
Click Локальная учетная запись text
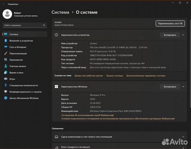click(26, 16)
